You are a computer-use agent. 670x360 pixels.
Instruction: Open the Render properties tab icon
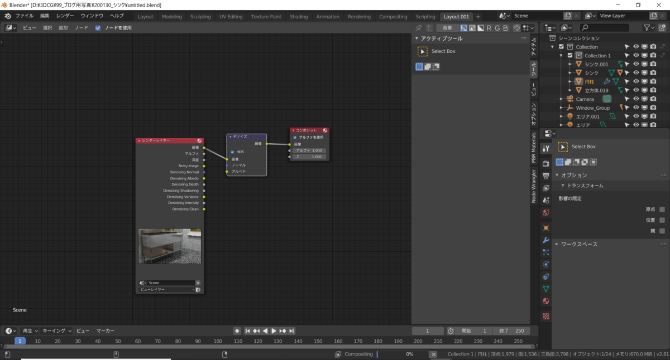point(545,163)
